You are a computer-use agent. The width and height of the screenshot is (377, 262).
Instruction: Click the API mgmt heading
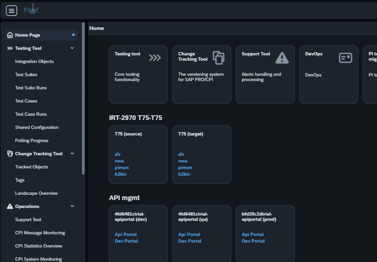pyautogui.click(x=124, y=198)
